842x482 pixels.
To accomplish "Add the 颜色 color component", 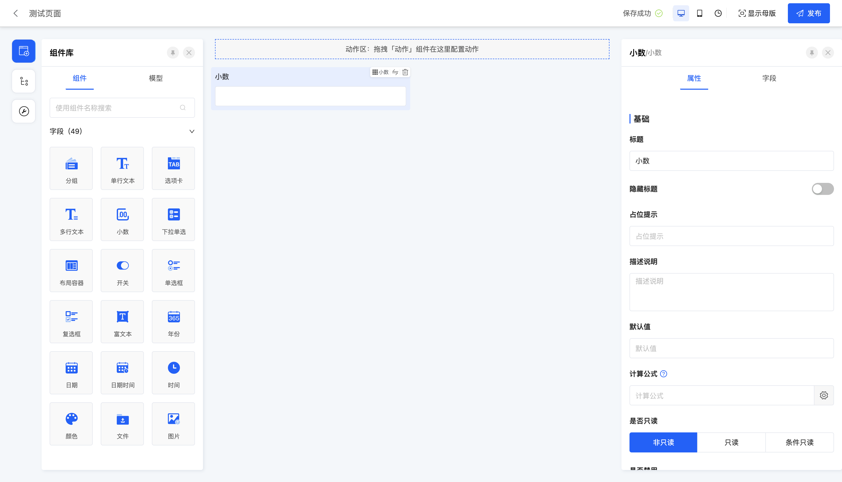I will click(71, 424).
